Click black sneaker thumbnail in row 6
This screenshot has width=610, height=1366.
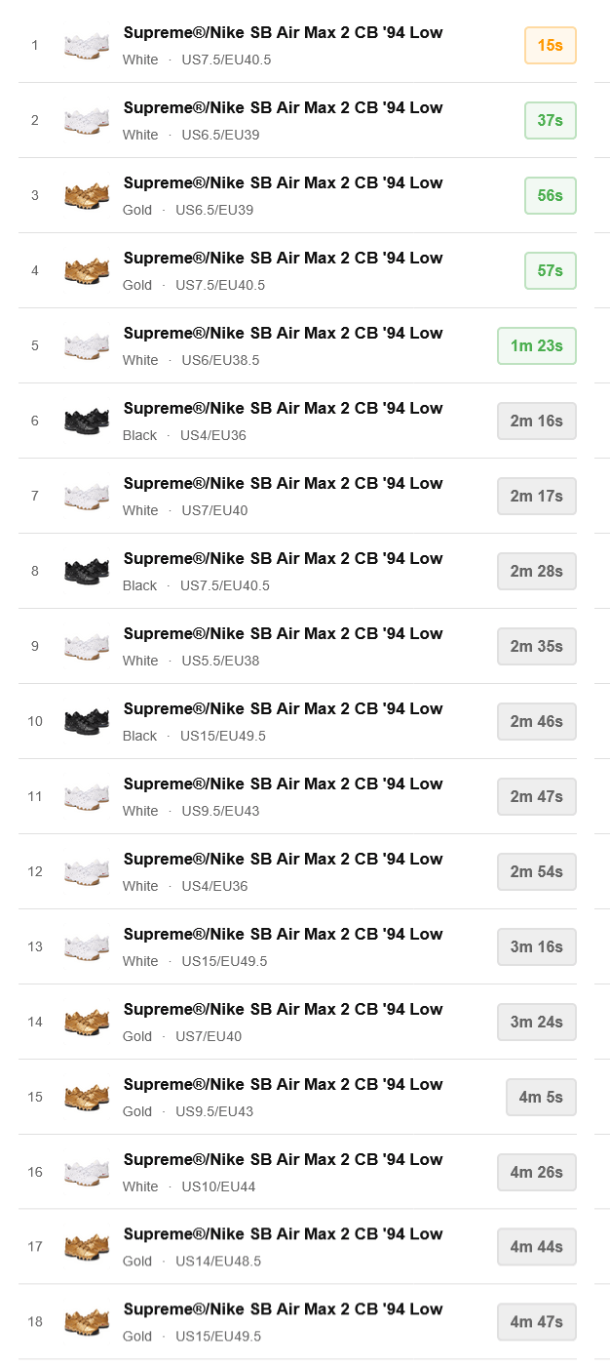[x=87, y=422]
